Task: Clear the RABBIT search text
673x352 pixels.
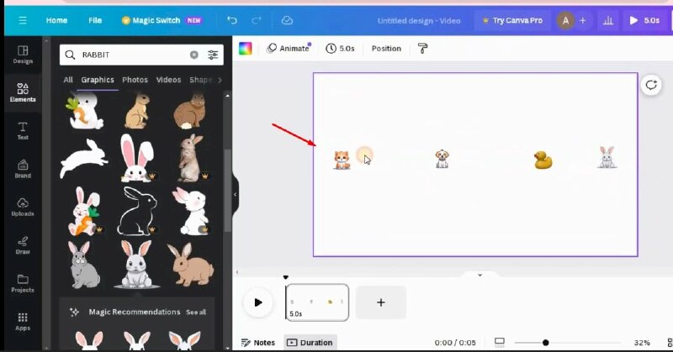Action: click(x=193, y=55)
